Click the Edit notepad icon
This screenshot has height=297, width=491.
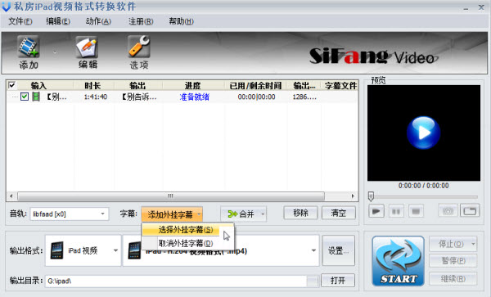[x=88, y=47]
